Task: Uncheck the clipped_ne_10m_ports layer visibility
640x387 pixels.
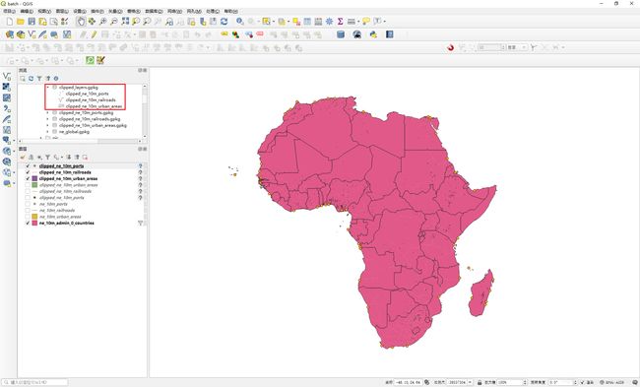Action: pyautogui.click(x=28, y=166)
